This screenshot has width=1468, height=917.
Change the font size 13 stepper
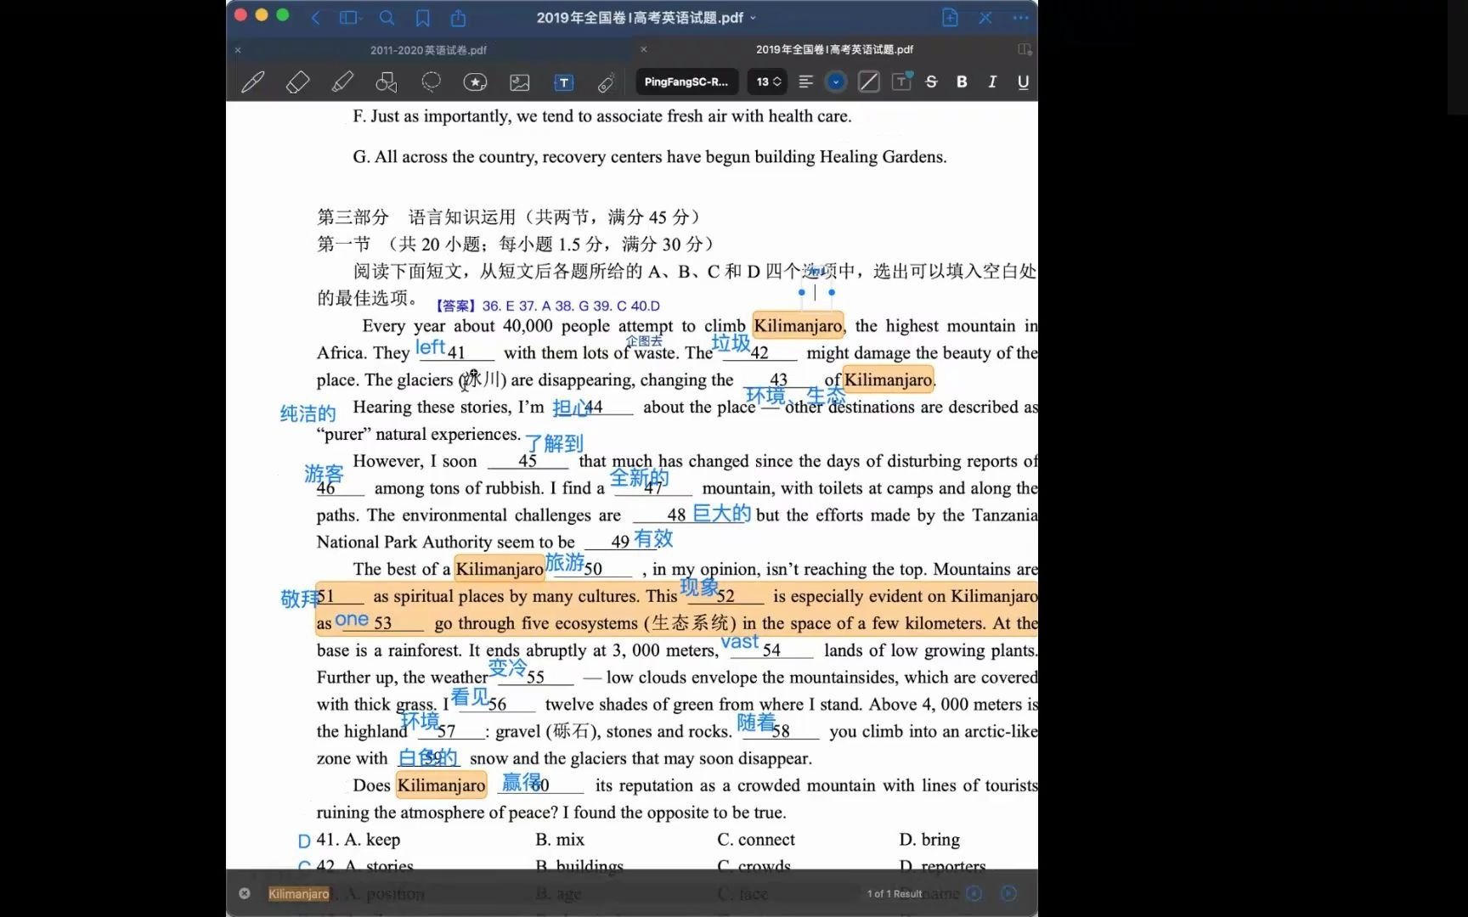[x=768, y=82]
